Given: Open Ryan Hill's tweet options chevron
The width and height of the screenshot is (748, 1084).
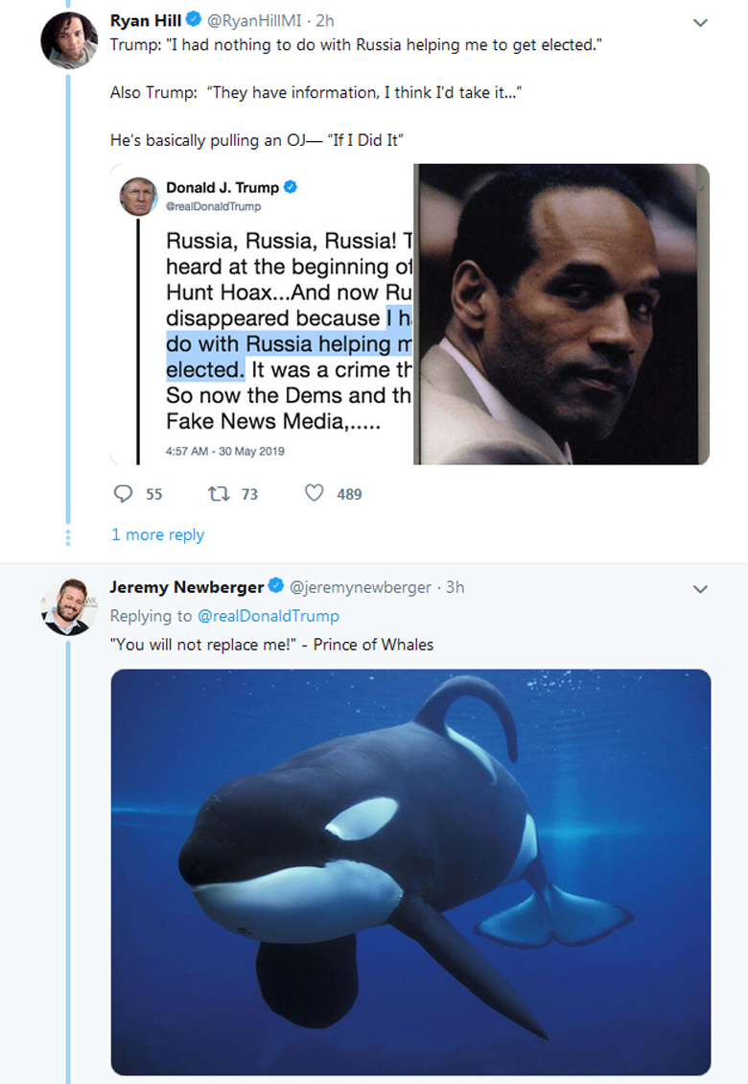Looking at the screenshot, I should tap(700, 23).
